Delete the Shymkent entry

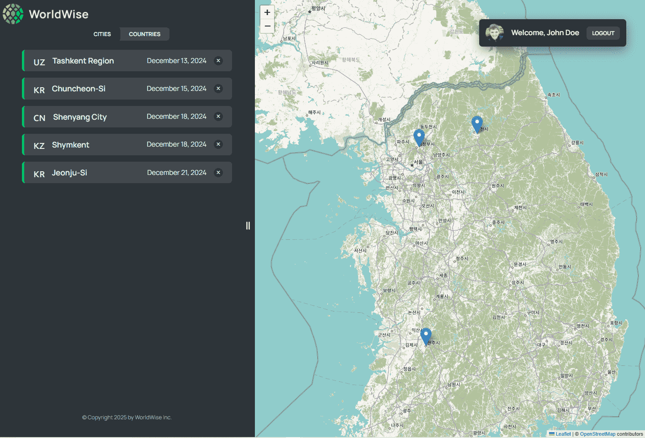pyautogui.click(x=218, y=144)
